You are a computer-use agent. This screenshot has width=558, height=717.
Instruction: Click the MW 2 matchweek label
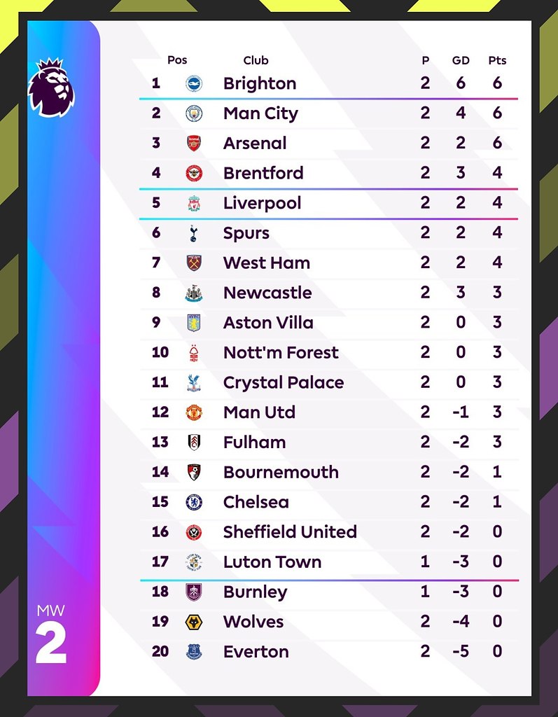(x=51, y=636)
